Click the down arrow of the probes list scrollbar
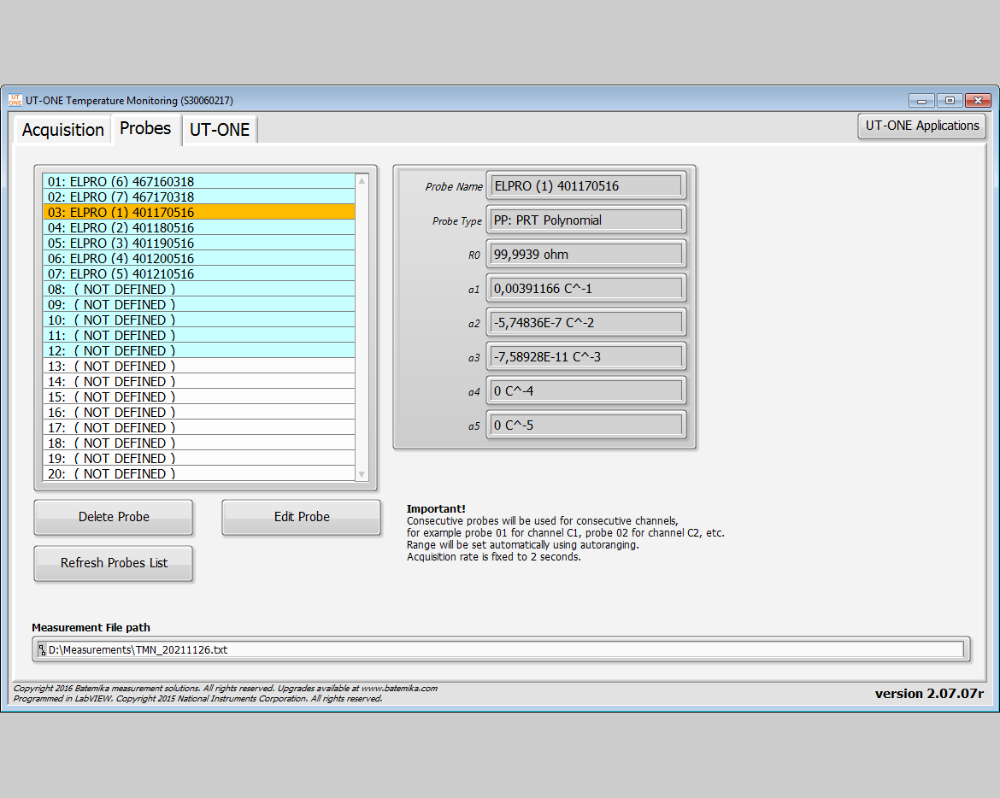This screenshot has width=1000, height=798. click(361, 475)
